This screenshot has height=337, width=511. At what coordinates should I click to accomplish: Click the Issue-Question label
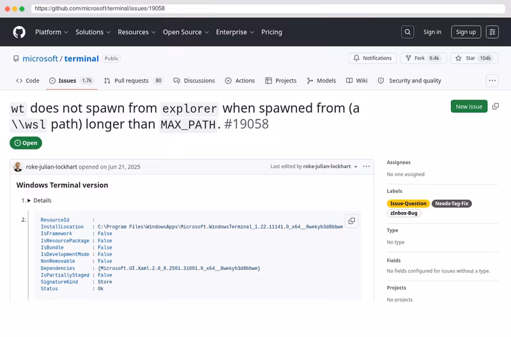(x=408, y=204)
